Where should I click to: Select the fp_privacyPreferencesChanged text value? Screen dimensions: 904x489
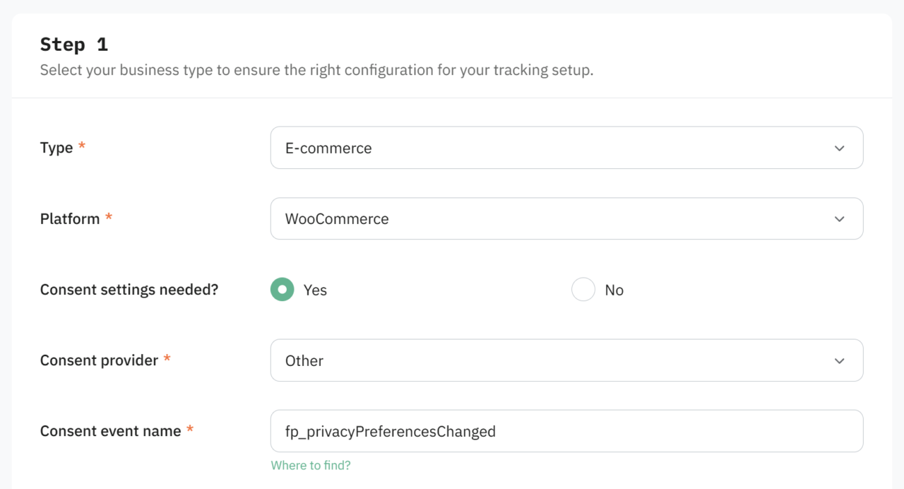[391, 431]
